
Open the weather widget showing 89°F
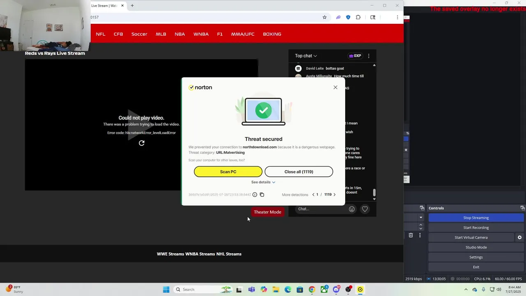click(14, 289)
